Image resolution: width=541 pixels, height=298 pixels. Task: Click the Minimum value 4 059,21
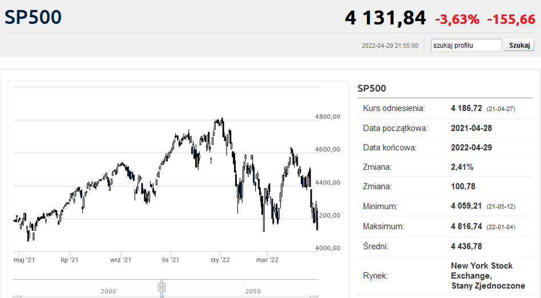point(466,206)
